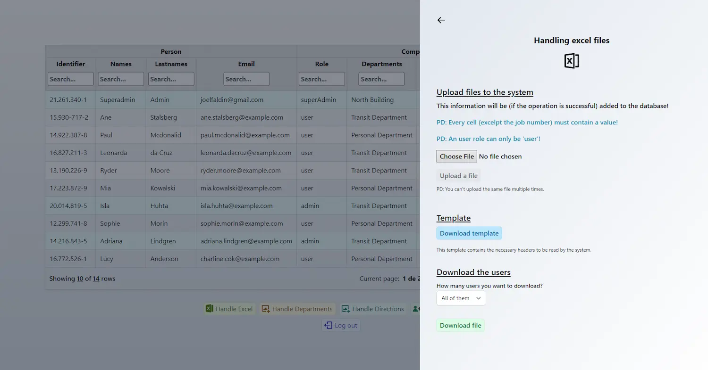Click the Departments search box
This screenshot has width=708, height=370.
pyautogui.click(x=381, y=79)
